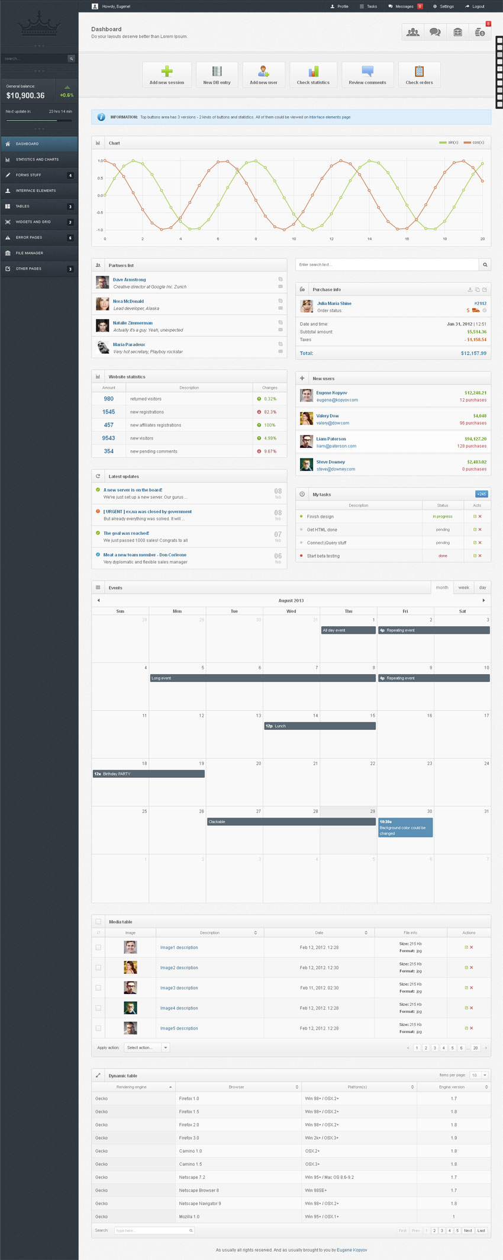Go to next month in Events calendar
503x1260 pixels.
(x=483, y=600)
